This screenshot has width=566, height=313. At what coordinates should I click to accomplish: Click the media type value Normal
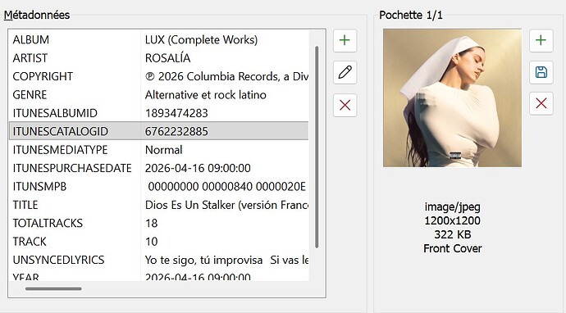tap(164, 150)
